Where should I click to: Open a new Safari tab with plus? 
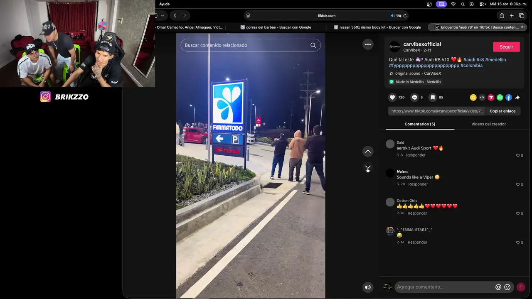tap(512, 15)
